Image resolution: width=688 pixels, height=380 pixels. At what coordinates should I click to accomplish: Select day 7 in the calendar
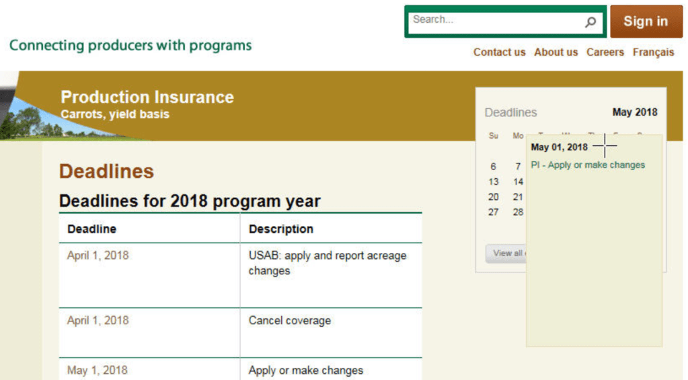coord(518,167)
